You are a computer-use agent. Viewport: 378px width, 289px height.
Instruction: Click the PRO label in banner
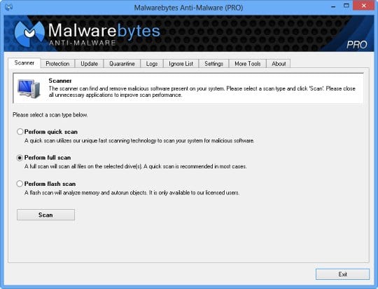pyautogui.click(x=357, y=44)
